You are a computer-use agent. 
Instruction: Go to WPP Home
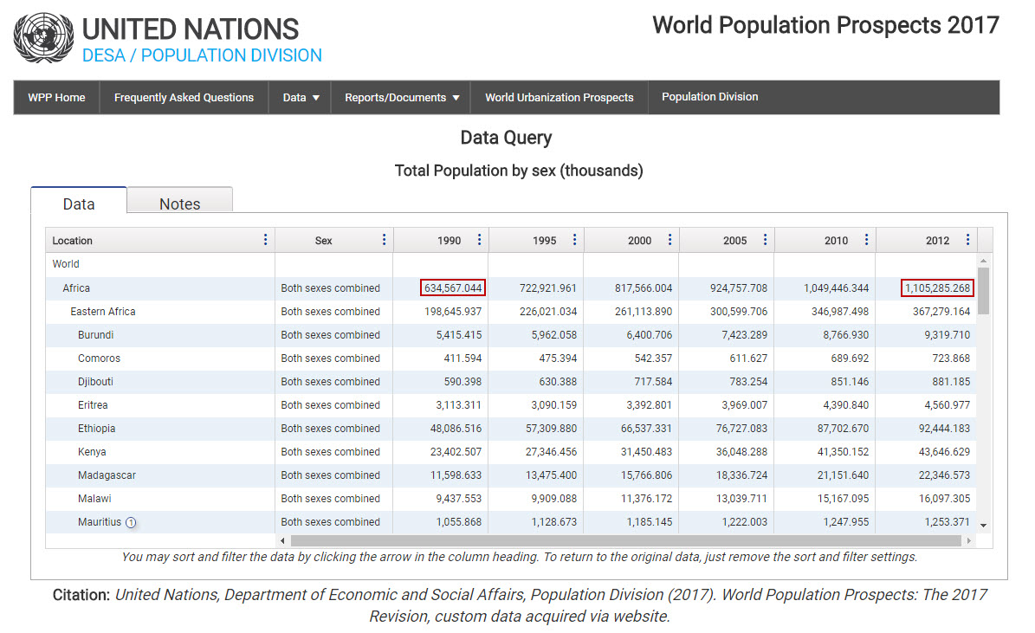click(x=57, y=98)
